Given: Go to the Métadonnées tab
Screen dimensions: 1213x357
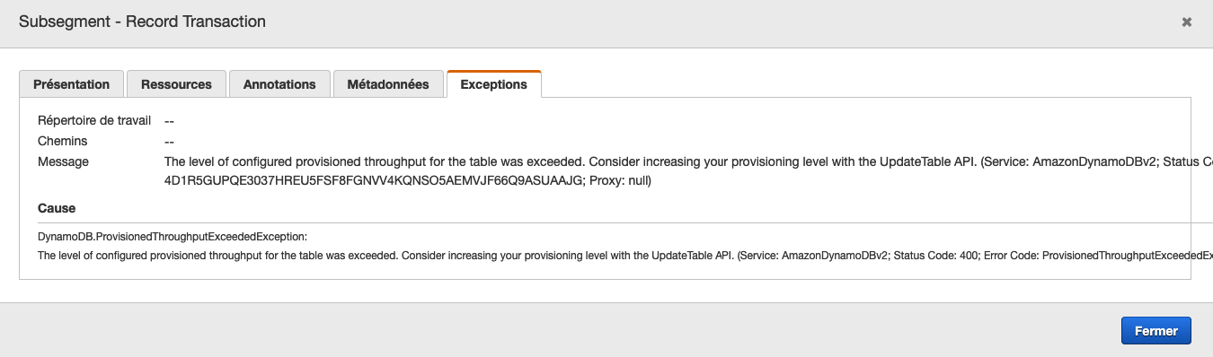Looking at the screenshot, I should (388, 83).
